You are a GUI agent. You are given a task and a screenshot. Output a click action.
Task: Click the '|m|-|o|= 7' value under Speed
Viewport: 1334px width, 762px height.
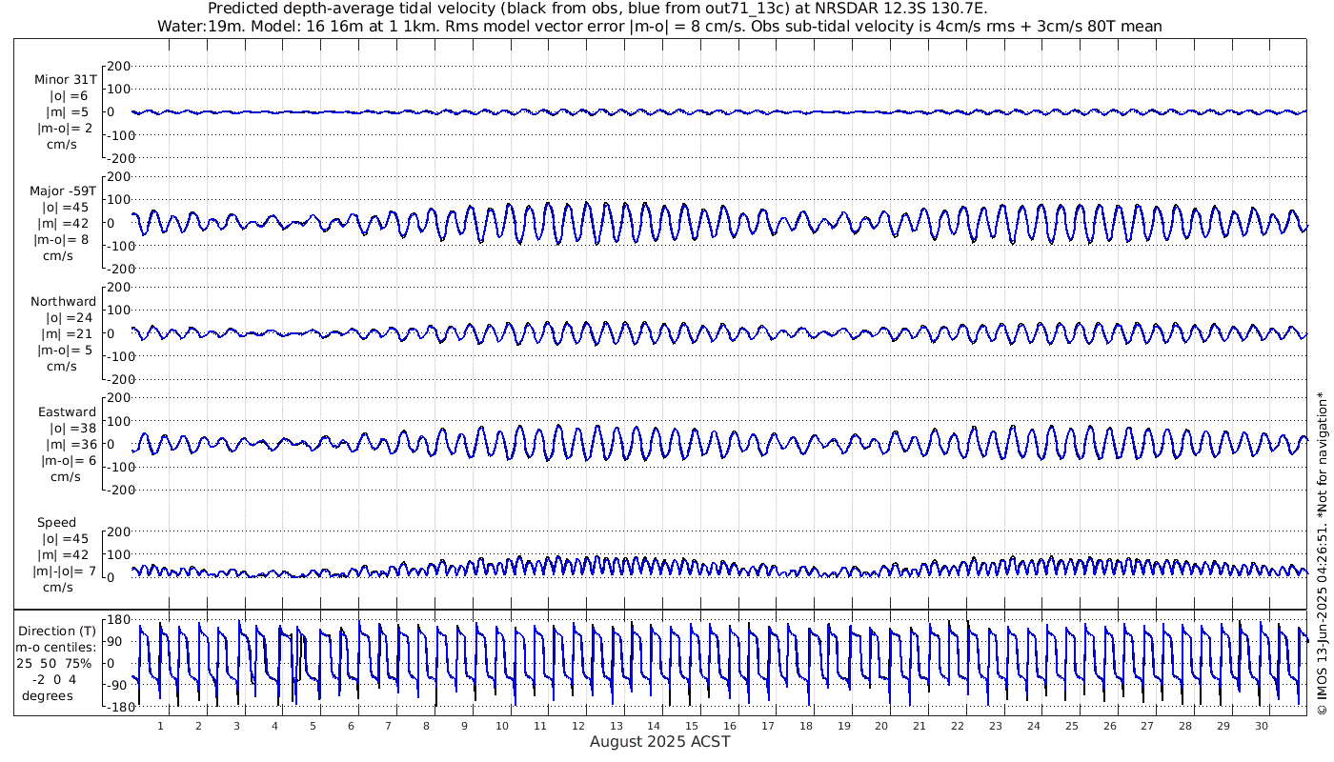(65, 571)
